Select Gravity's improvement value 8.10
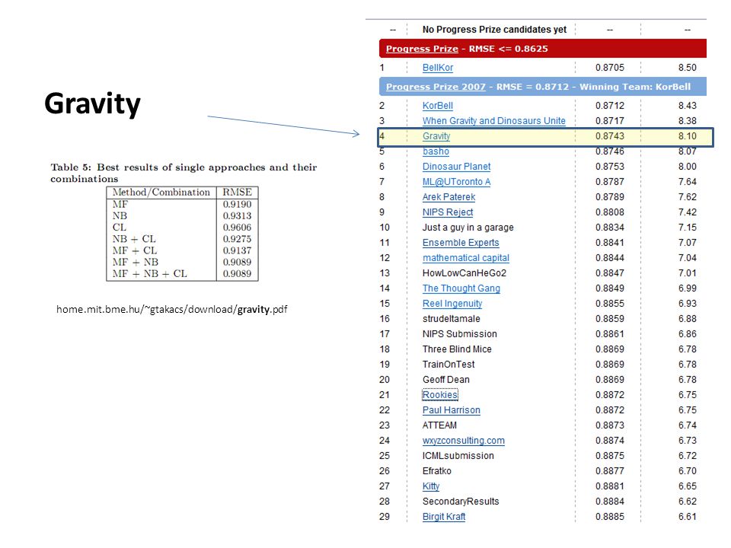The width and height of the screenshot is (731, 548). pos(687,136)
